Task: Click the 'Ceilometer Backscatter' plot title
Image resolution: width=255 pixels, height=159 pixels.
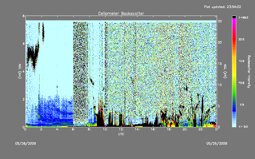Action: [x=121, y=13]
